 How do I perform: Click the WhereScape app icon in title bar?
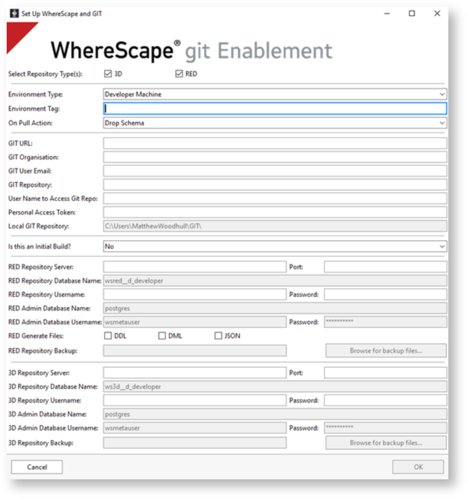pyautogui.click(x=14, y=13)
